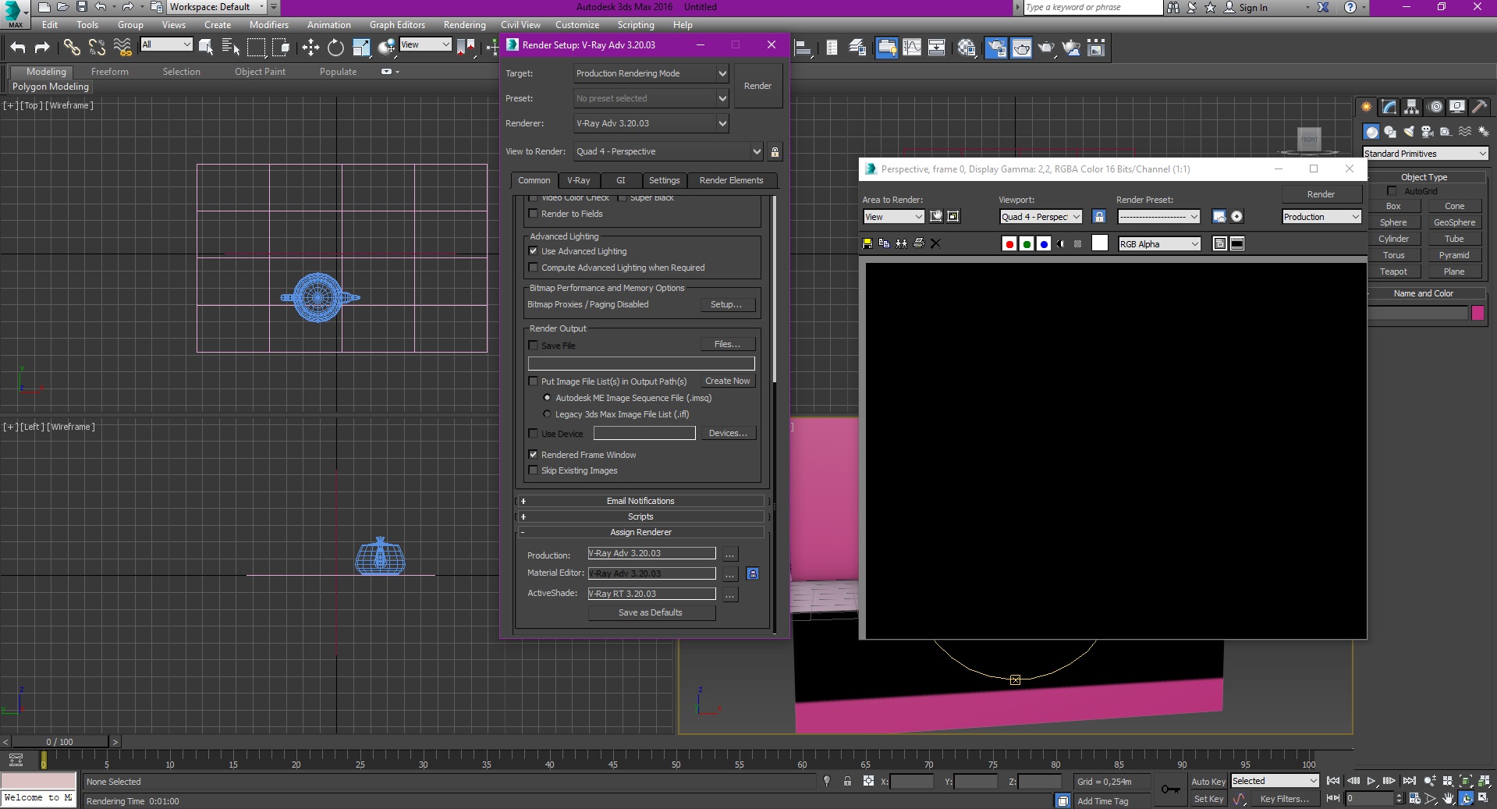Click the Bitmap Proxies Setup... button
This screenshot has height=809, width=1497.
726,304
